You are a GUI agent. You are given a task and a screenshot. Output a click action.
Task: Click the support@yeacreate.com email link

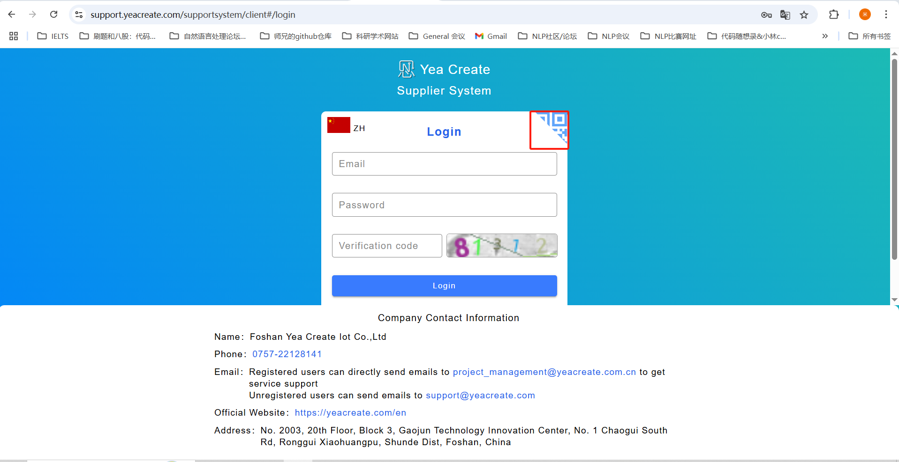tap(480, 396)
